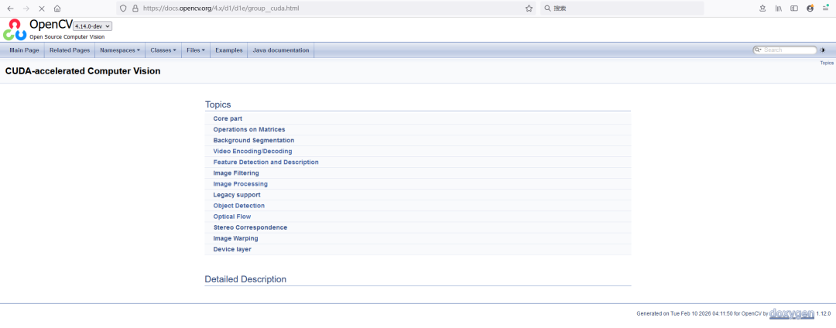Expand the Namespaces menu
This screenshot has height=328, width=836.
click(x=120, y=50)
